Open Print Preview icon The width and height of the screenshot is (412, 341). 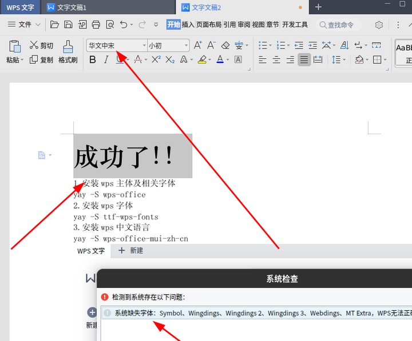pyautogui.click(x=110, y=25)
